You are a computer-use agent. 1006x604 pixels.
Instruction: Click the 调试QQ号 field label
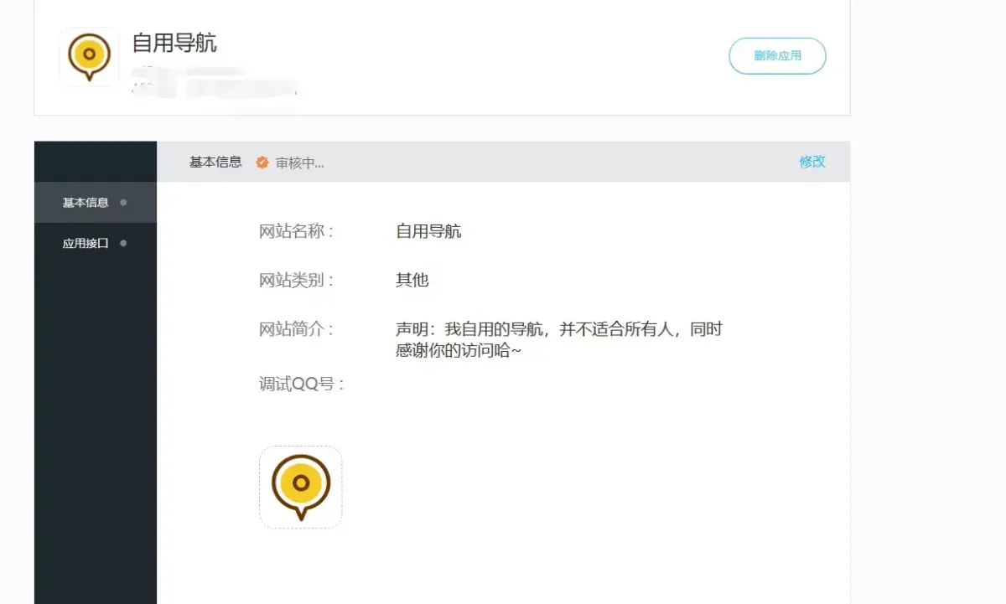point(302,385)
